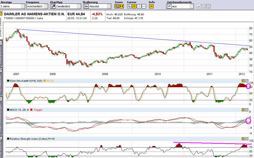
Task: Click the Zeichenelemente heading label
Action: (179, 2)
